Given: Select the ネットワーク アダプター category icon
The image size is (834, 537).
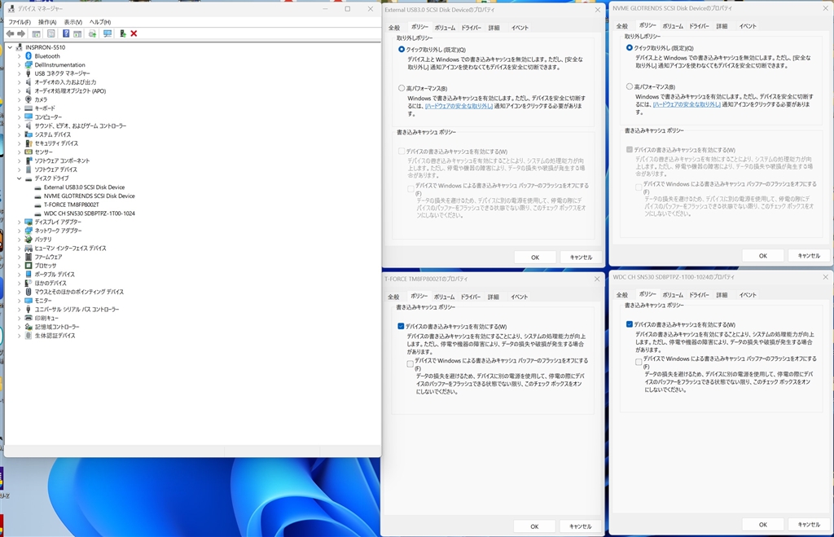Looking at the screenshot, I should (x=29, y=231).
